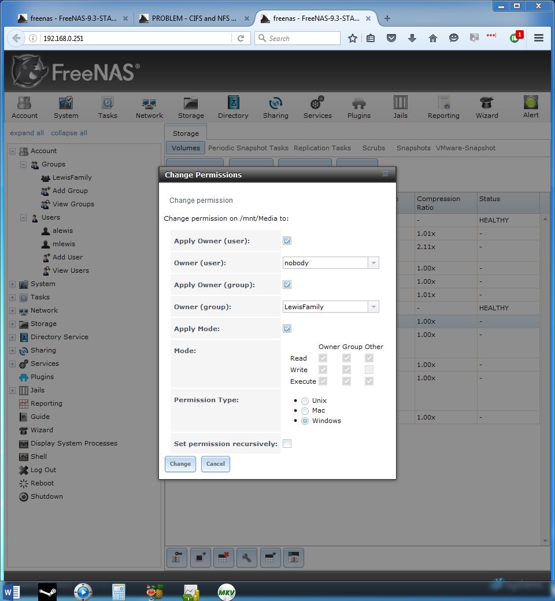Open the Directory toolbar icon
Image resolution: width=555 pixels, height=601 pixels.
coord(233,107)
